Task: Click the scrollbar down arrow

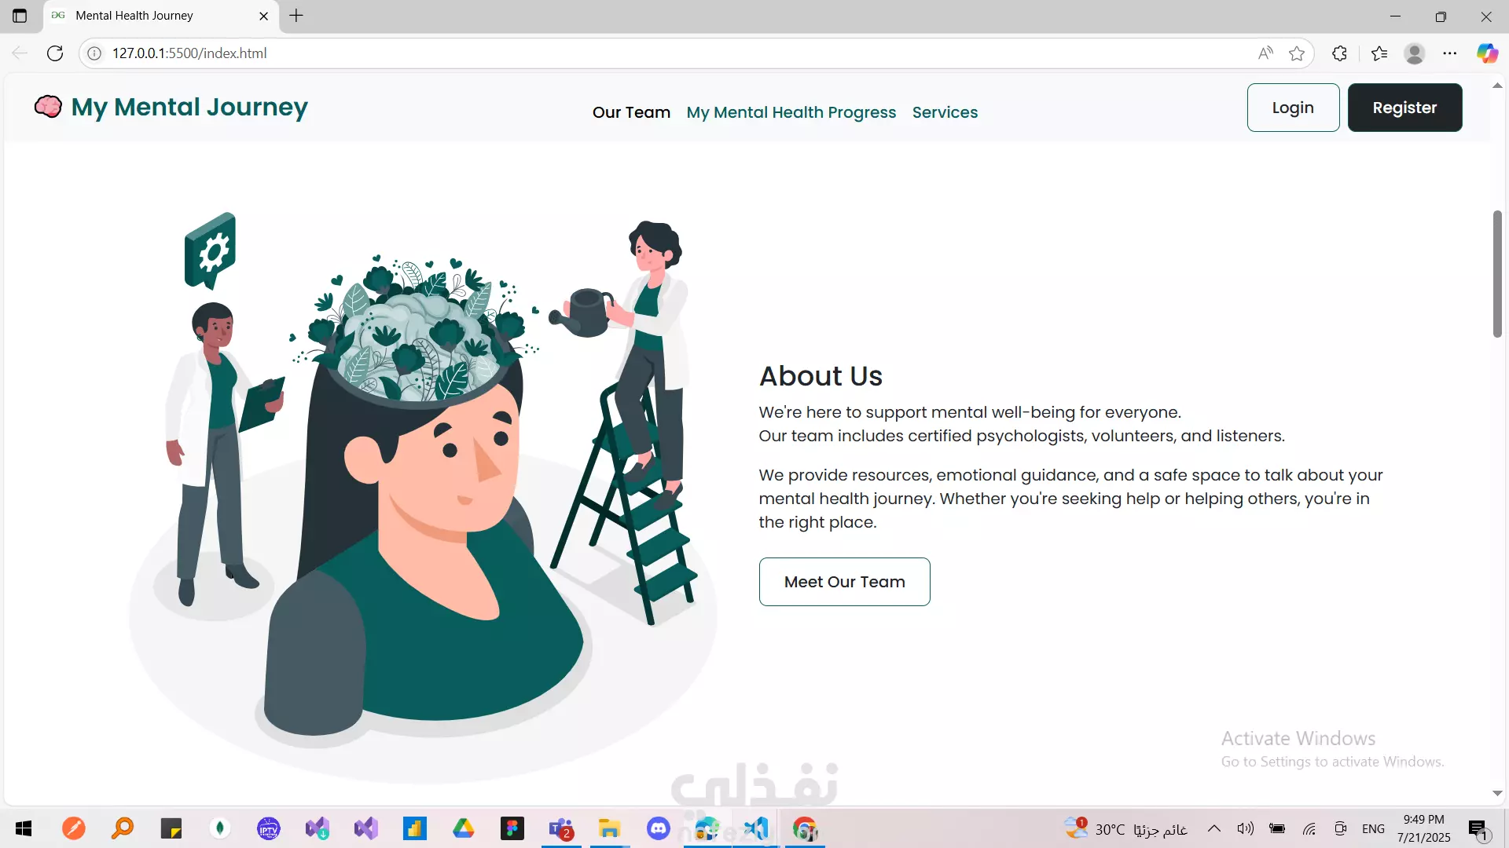Action: coord(1497,794)
